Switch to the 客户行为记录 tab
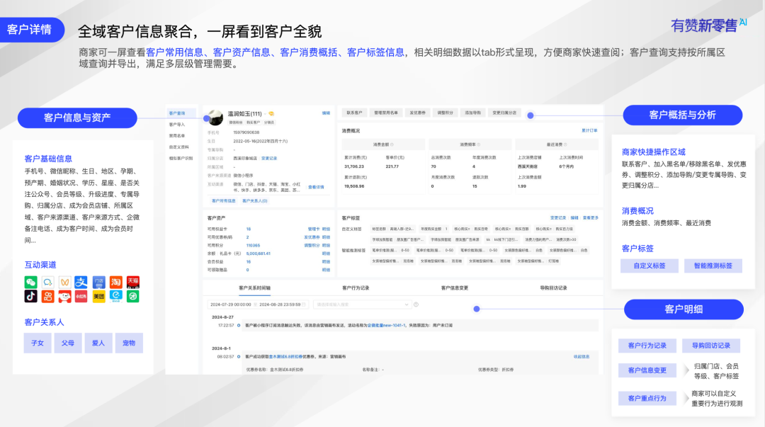The image size is (765, 427). pos(355,288)
